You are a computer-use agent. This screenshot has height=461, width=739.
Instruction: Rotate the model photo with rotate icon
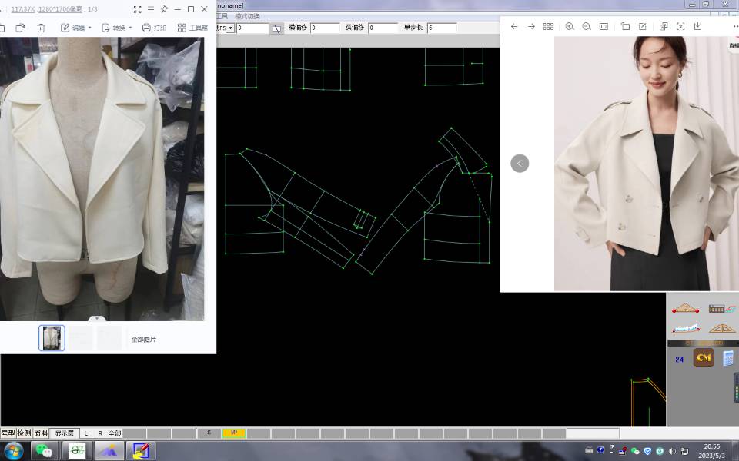(x=625, y=26)
